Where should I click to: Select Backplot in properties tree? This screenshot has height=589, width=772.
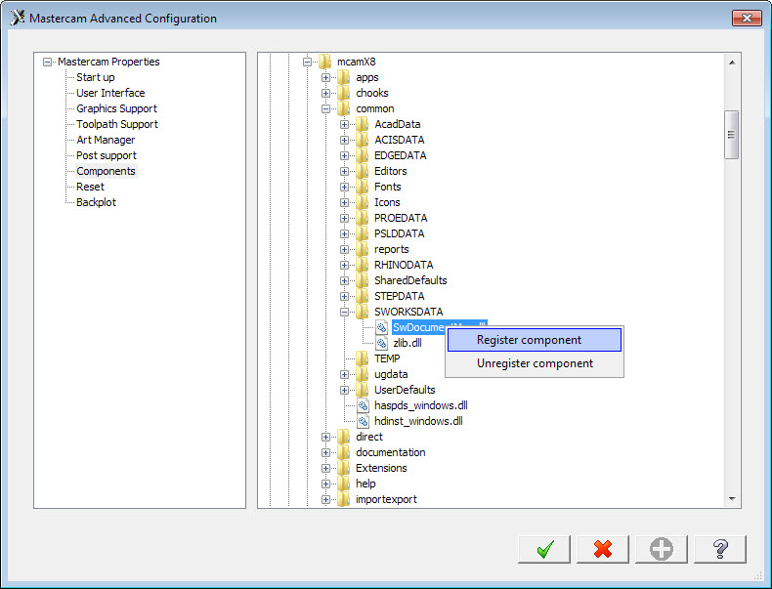96,202
